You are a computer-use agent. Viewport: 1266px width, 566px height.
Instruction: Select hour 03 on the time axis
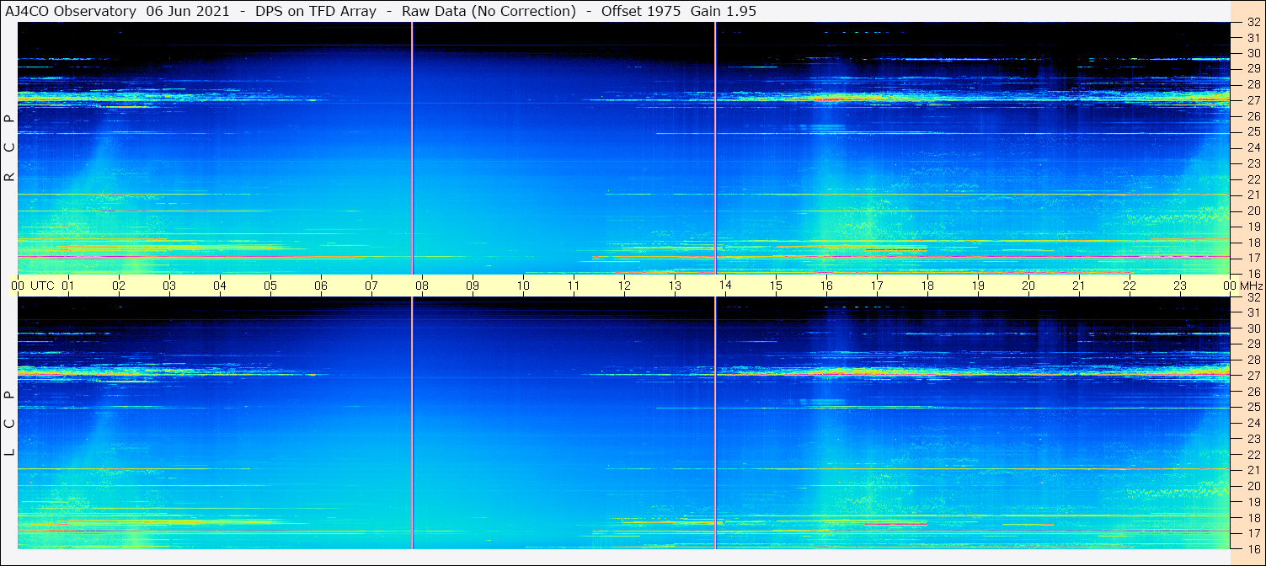(x=169, y=286)
